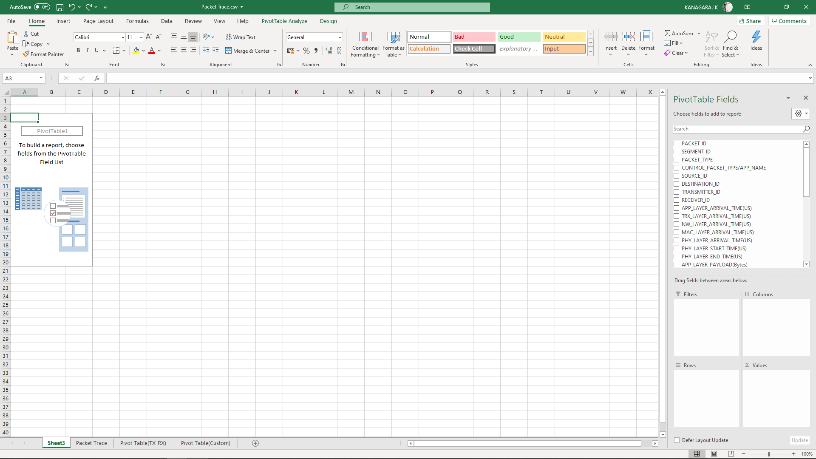Click the Percent Style icon
The width and height of the screenshot is (816, 459).
(306, 51)
